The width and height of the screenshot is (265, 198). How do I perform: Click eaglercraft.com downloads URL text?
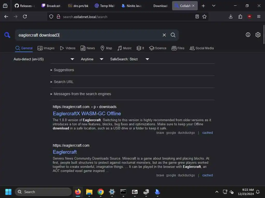85,107
